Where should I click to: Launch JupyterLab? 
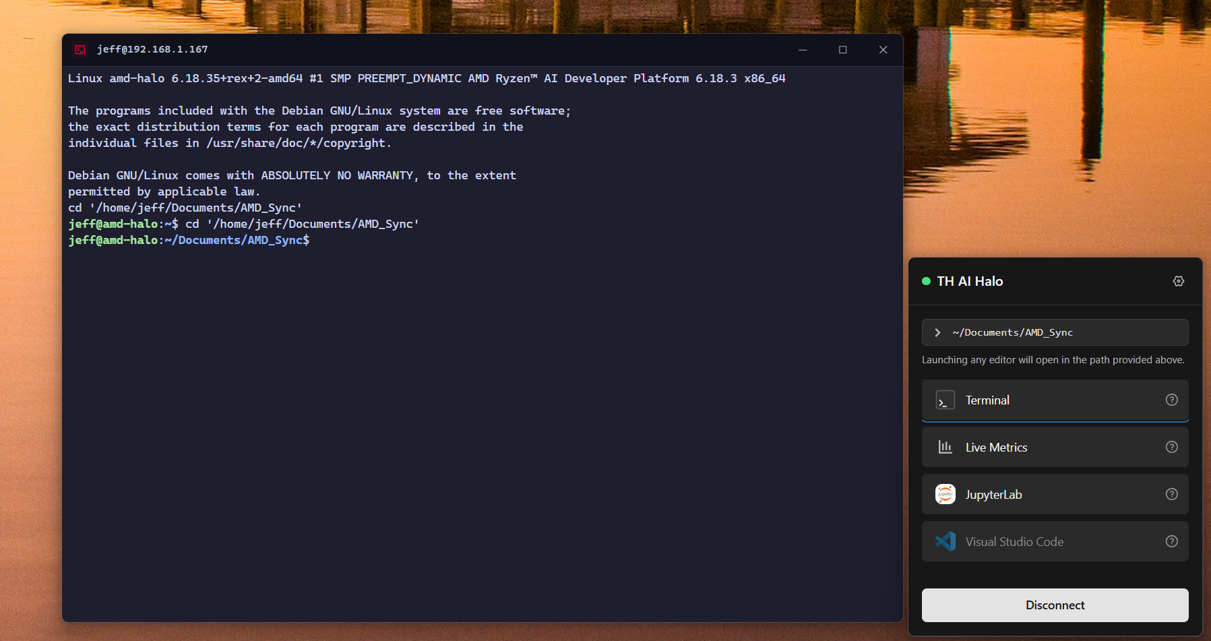coord(1055,494)
